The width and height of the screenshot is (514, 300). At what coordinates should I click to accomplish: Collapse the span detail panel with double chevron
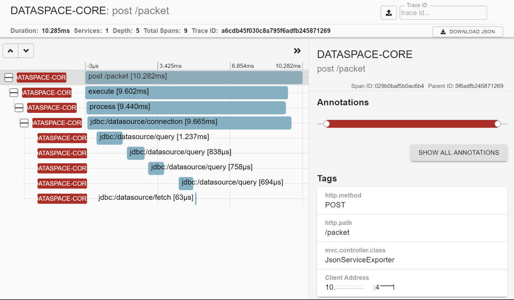tap(297, 51)
